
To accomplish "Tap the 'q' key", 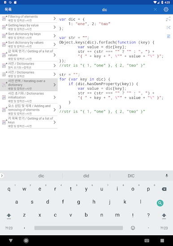I will 9,189.
